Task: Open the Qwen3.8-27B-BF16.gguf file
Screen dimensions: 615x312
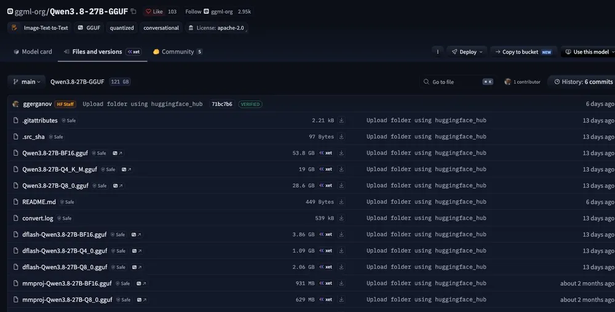Action: click(55, 153)
